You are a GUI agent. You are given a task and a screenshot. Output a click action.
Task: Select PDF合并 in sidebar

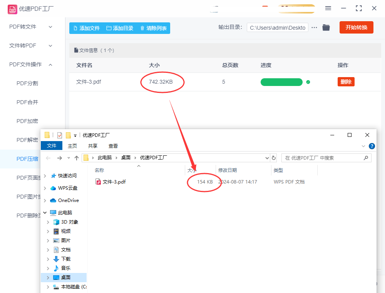[27, 102]
